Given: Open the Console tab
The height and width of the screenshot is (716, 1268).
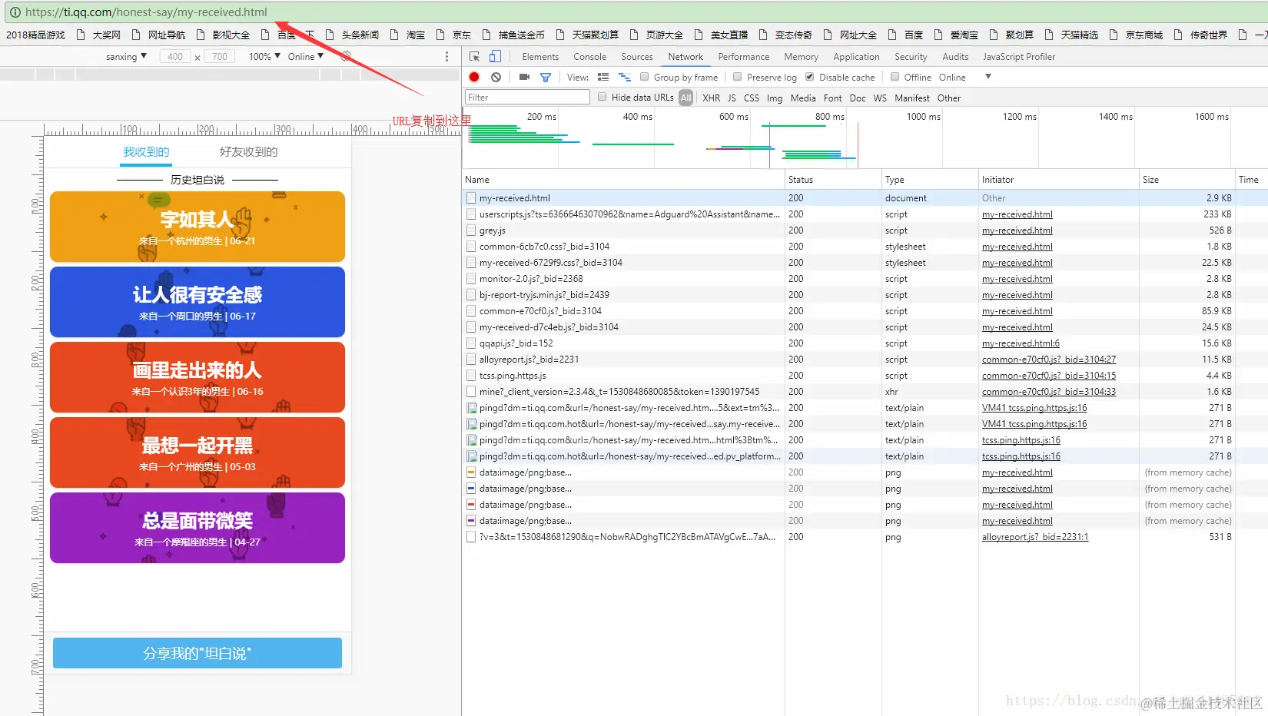Looking at the screenshot, I should 590,57.
